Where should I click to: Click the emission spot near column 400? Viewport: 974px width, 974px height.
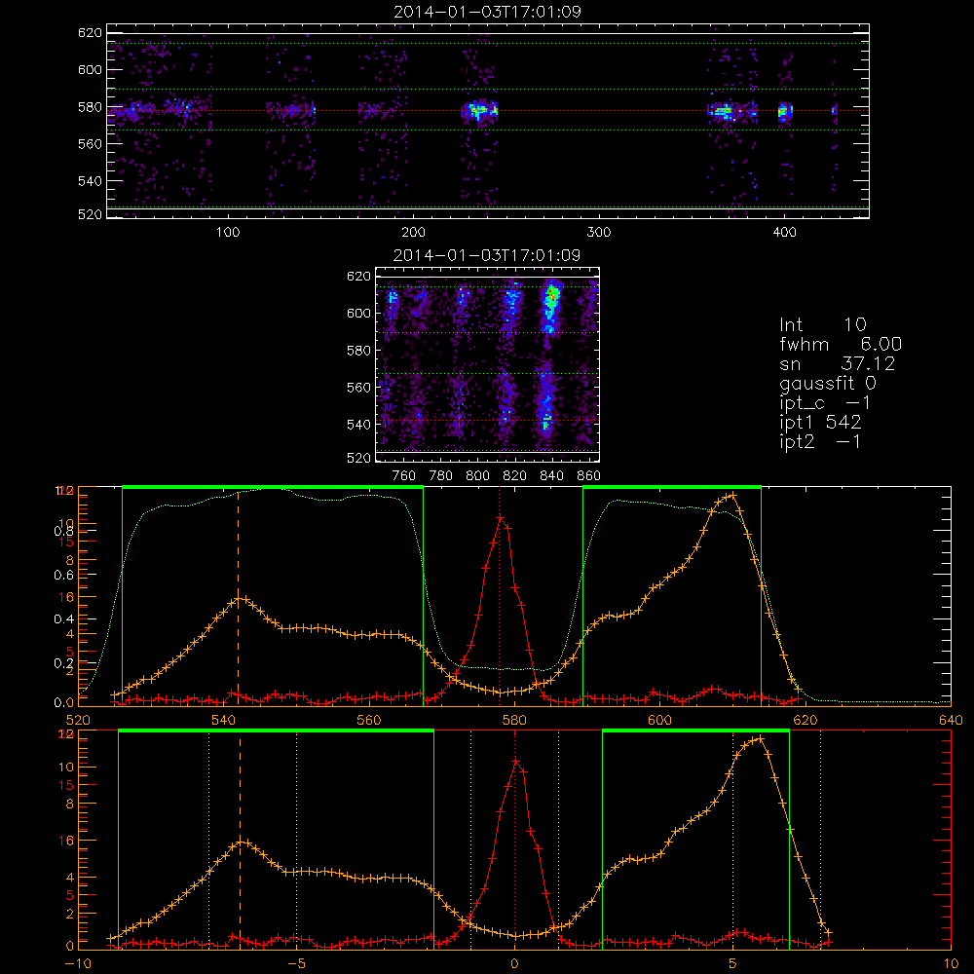pos(784,112)
